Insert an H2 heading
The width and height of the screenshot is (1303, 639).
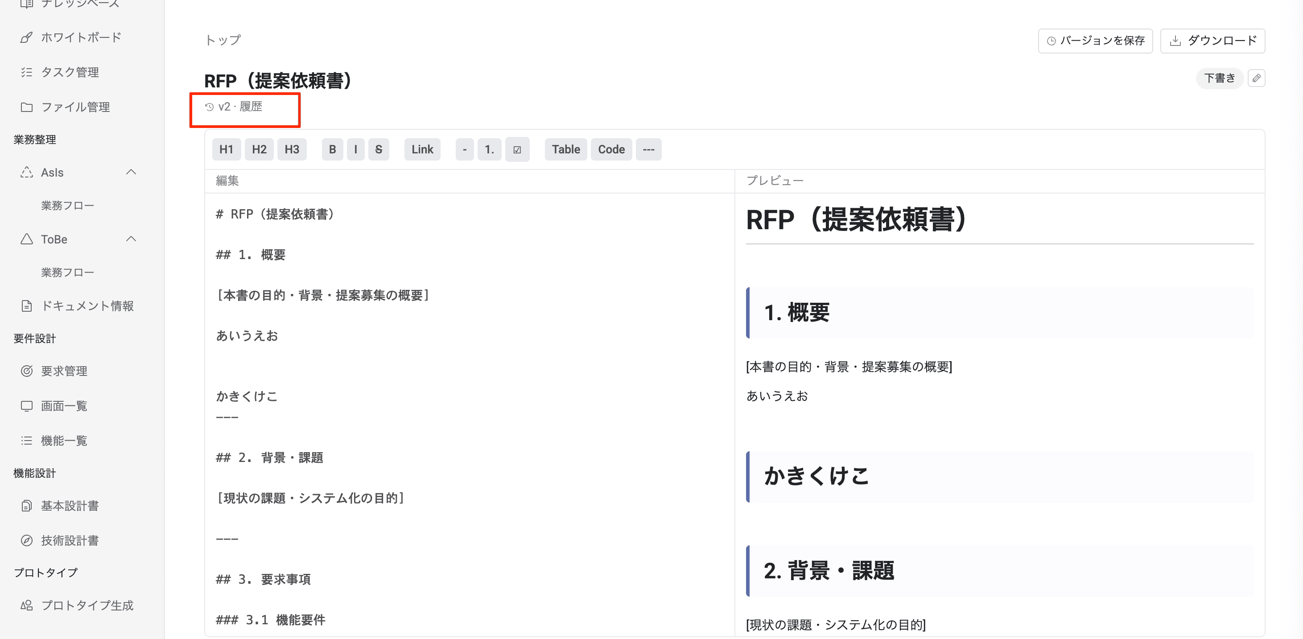[x=259, y=149]
